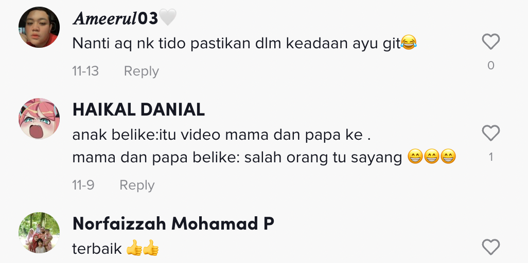Screen dimensions: 528x263
Task: Tap the heart on HAIKAL DANIAL's comment
Action: [490, 133]
